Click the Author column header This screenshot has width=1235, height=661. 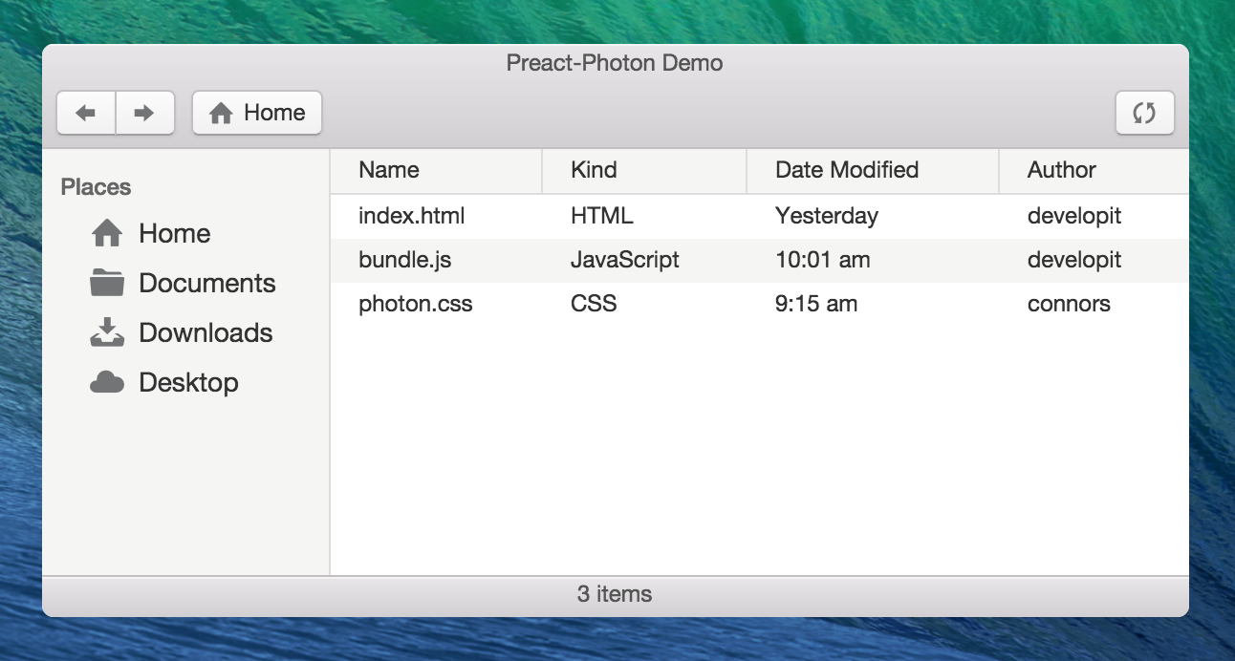1061,171
